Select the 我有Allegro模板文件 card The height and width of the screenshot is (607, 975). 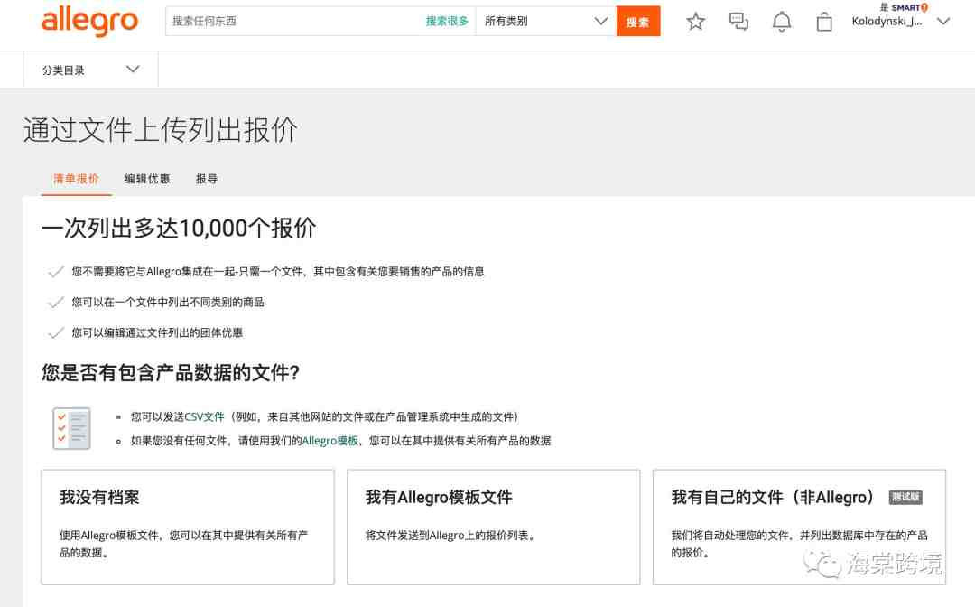coord(494,527)
